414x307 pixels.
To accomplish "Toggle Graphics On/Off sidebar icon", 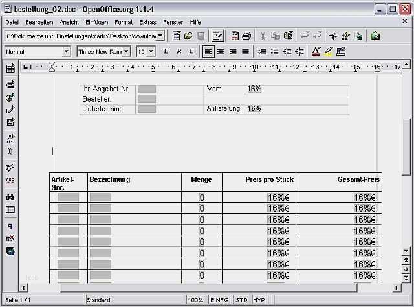I will (10, 238).
